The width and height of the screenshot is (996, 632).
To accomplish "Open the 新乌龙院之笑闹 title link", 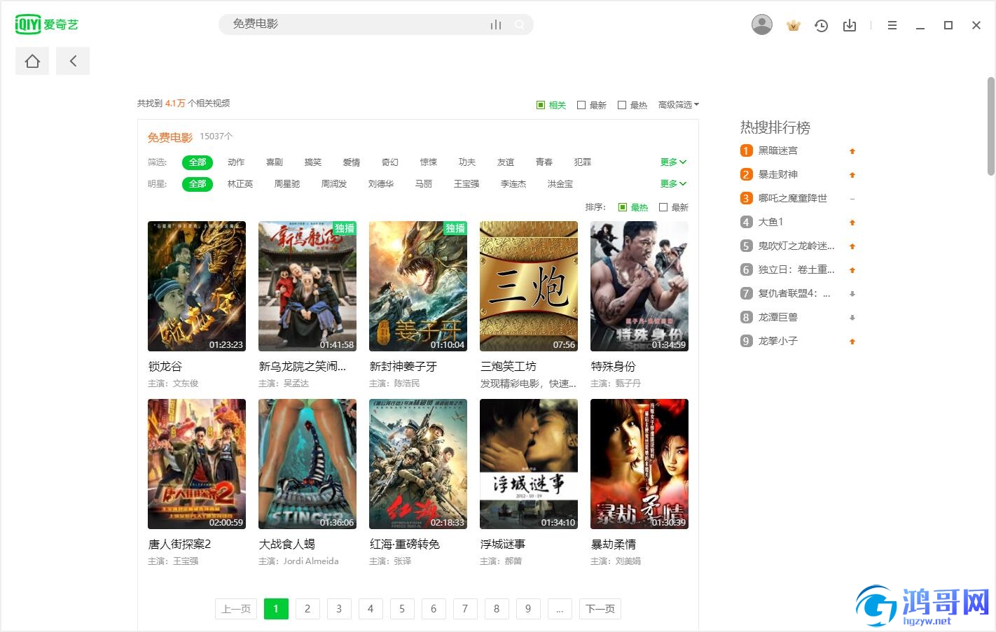I will (303, 367).
